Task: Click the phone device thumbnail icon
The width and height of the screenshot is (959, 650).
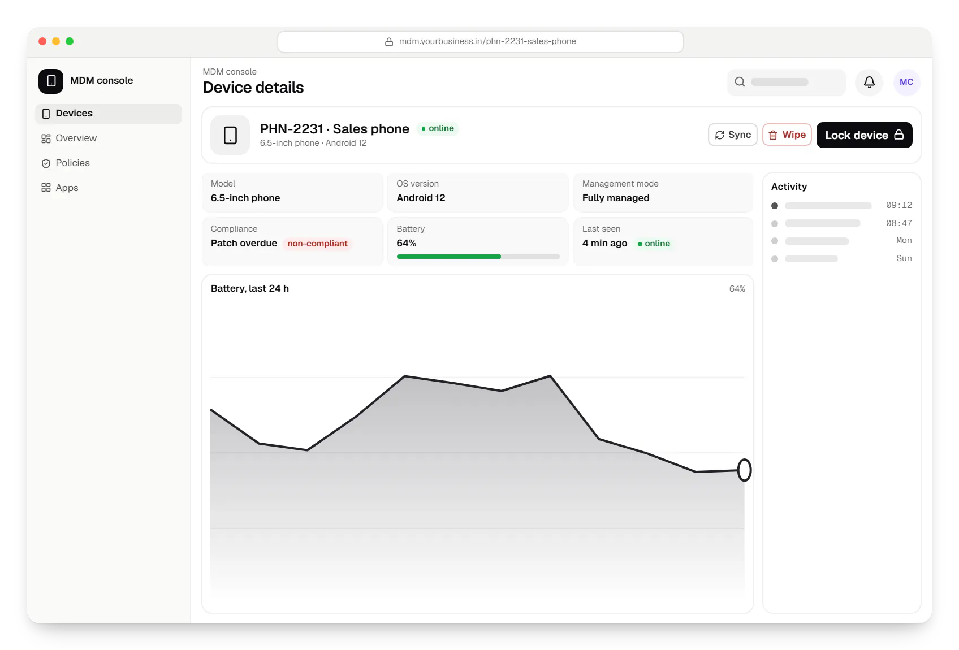Action: coord(230,135)
